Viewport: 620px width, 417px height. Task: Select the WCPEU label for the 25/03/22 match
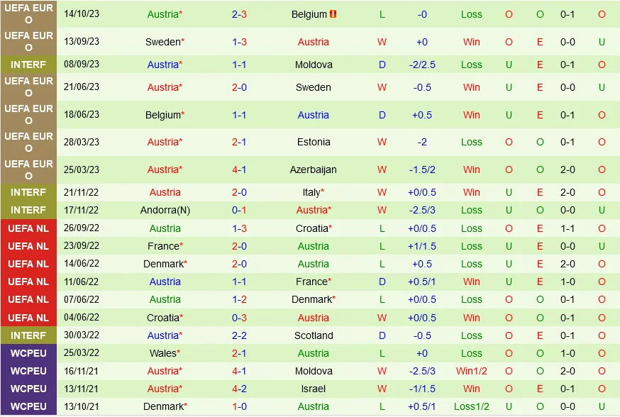(x=28, y=353)
